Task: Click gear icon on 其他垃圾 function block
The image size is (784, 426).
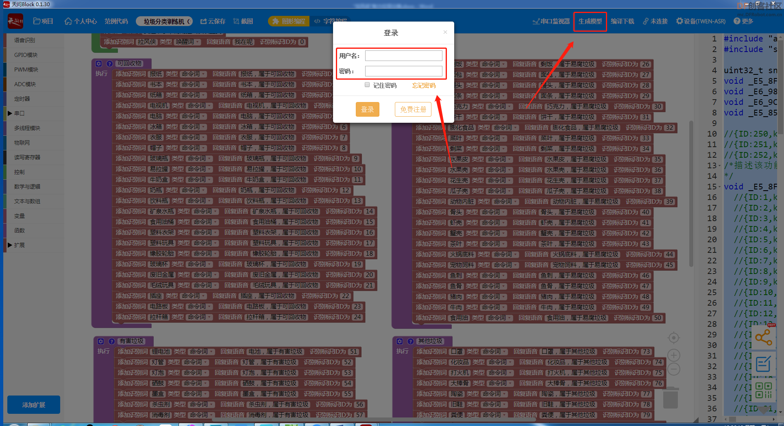Action: (400, 341)
